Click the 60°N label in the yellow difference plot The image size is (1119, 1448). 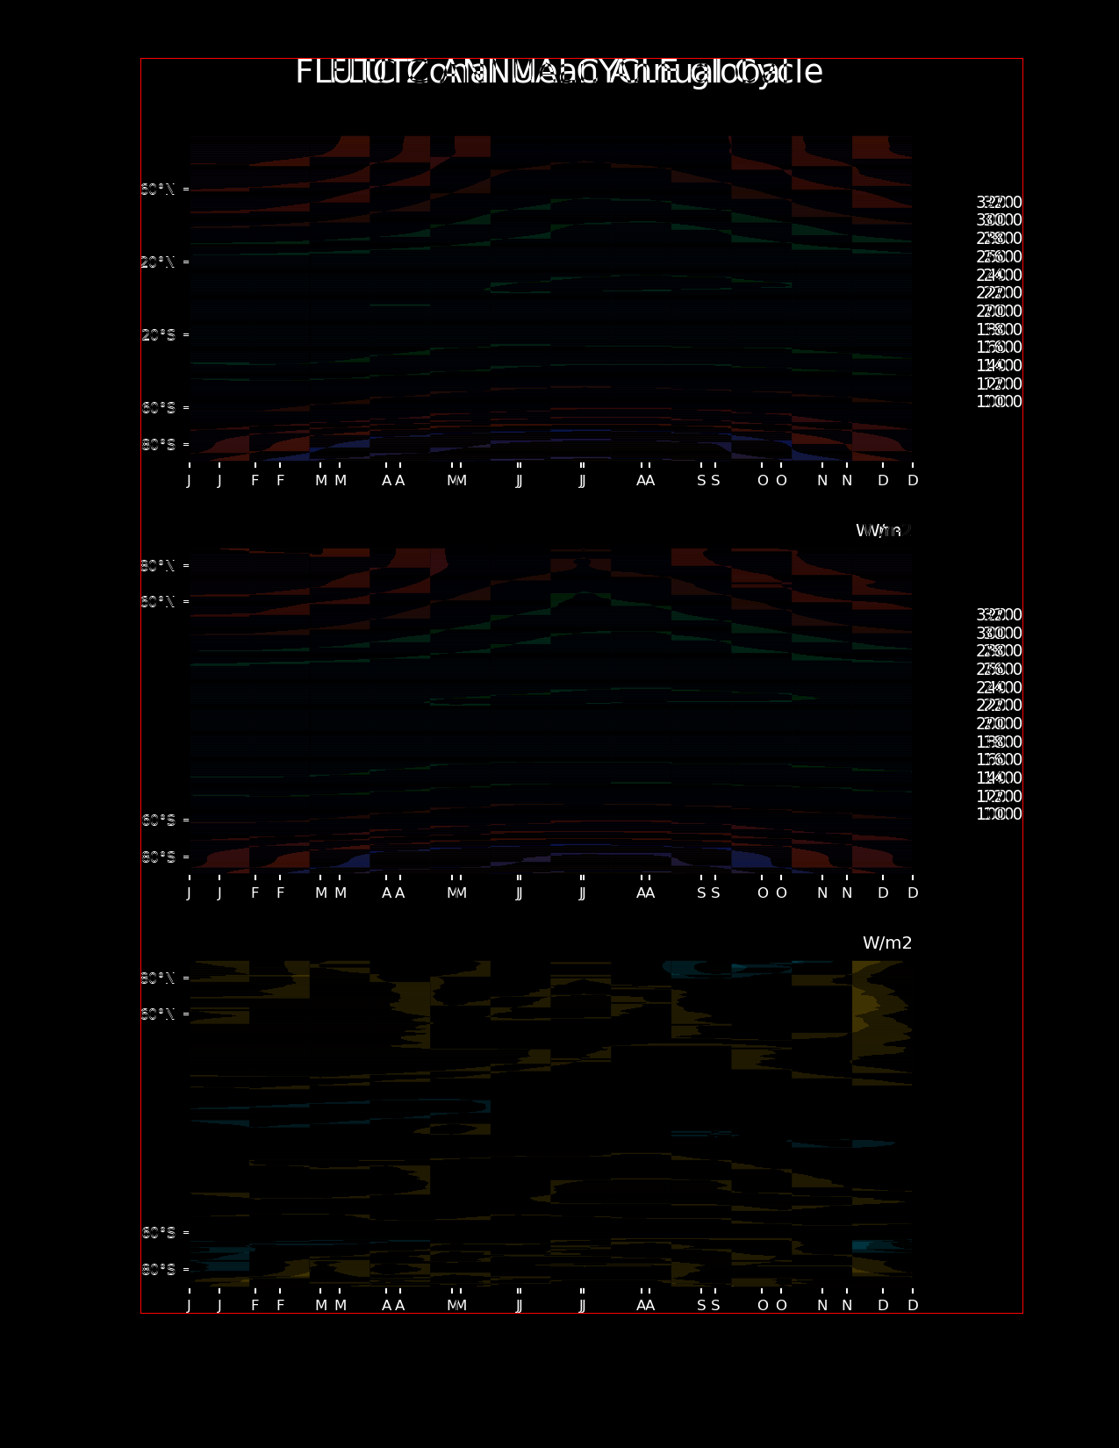pyautogui.click(x=158, y=1014)
